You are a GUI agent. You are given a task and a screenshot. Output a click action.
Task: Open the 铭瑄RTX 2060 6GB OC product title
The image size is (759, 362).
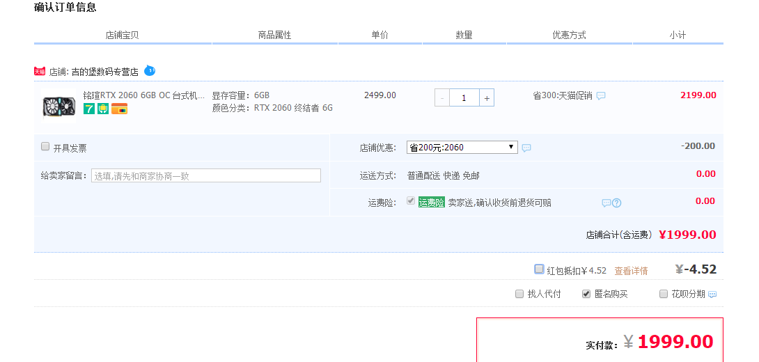(x=143, y=95)
